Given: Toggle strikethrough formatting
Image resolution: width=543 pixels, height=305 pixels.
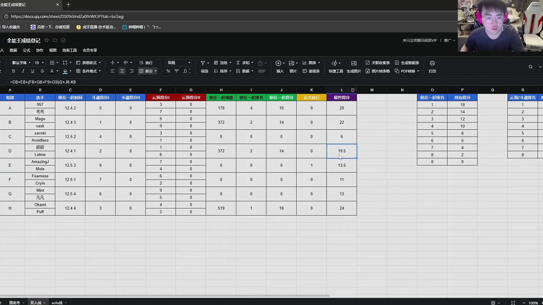Looking at the screenshot, I should [x=42, y=71].
